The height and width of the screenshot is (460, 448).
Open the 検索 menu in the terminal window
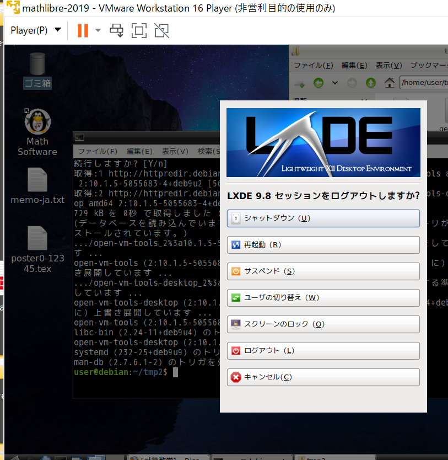[x=209, y=151]
